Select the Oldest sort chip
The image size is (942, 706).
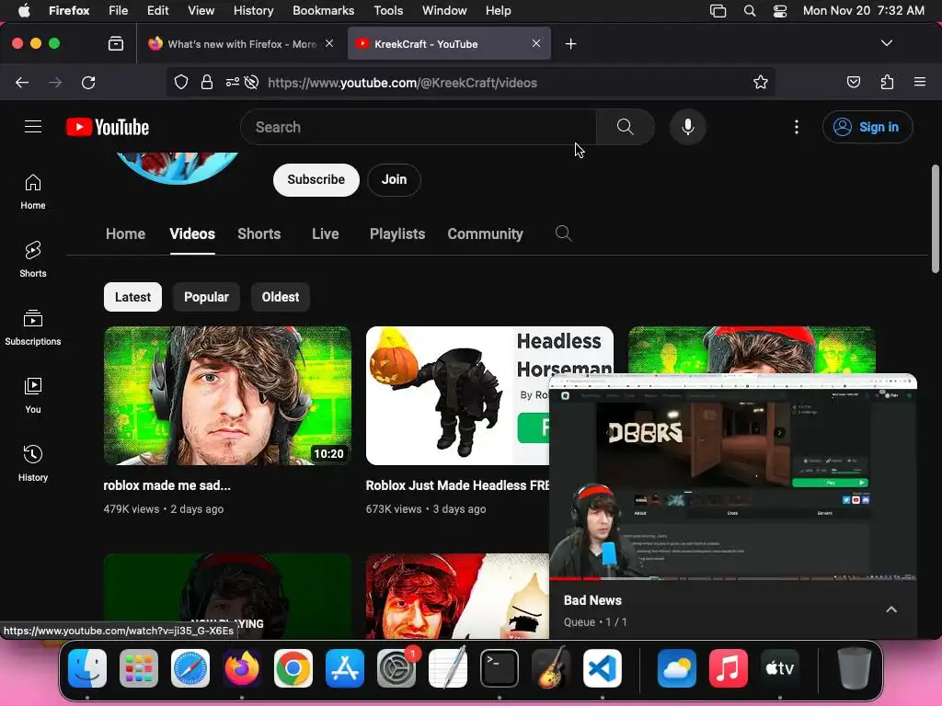click(281, 297)
